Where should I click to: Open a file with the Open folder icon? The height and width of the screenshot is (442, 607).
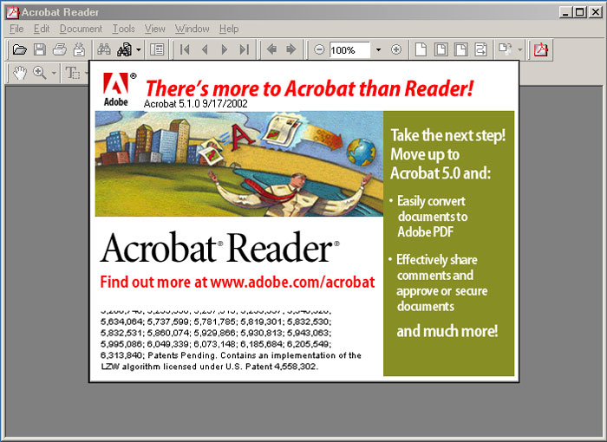click(19, 49)
